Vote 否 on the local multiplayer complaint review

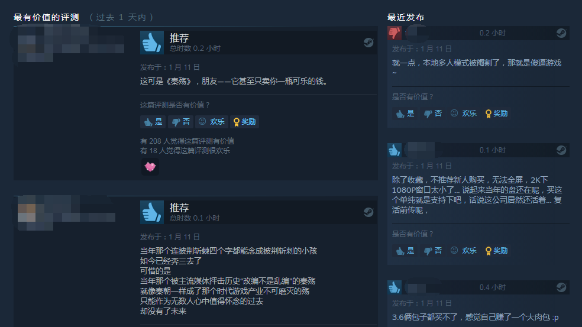[x=433, y=114]
